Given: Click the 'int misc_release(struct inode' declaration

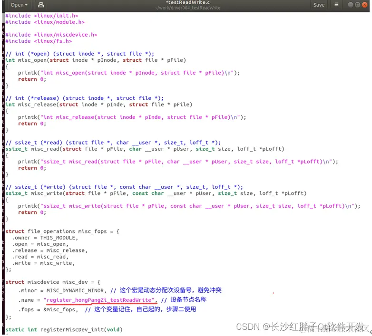Looking at the screenshot, I should [x=98, y=105].
